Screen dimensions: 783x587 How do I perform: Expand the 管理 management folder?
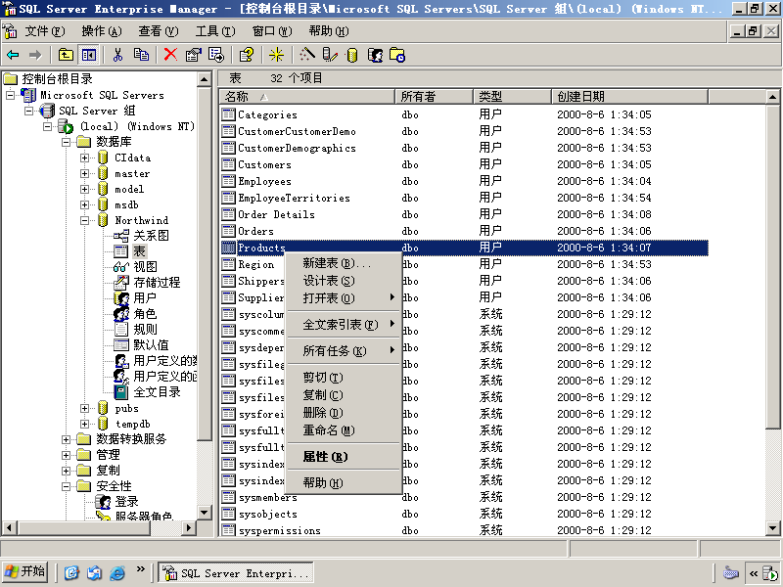tap(66, 455)
